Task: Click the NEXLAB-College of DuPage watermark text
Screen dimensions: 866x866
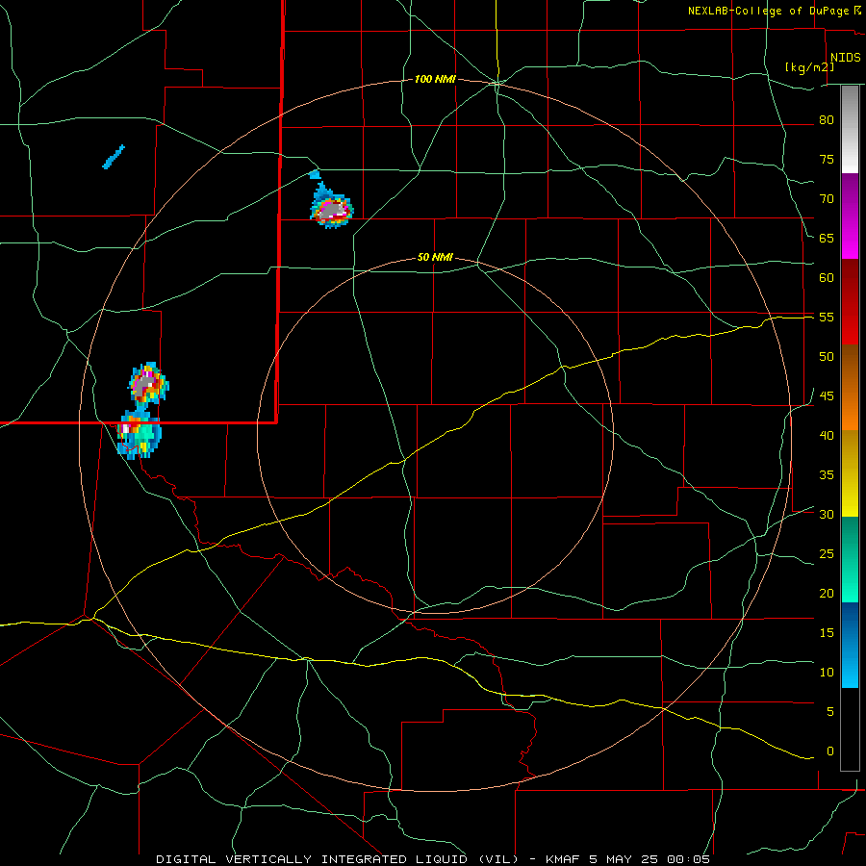Action: point(769,11)
